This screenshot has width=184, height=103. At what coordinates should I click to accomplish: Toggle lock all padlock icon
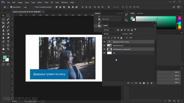(x=121, y=38)
